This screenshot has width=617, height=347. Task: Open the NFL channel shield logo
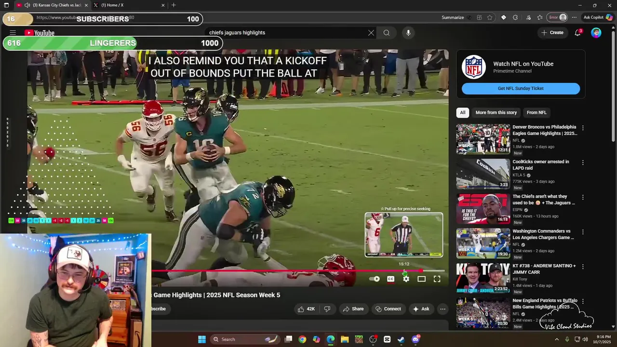point(474,67)
